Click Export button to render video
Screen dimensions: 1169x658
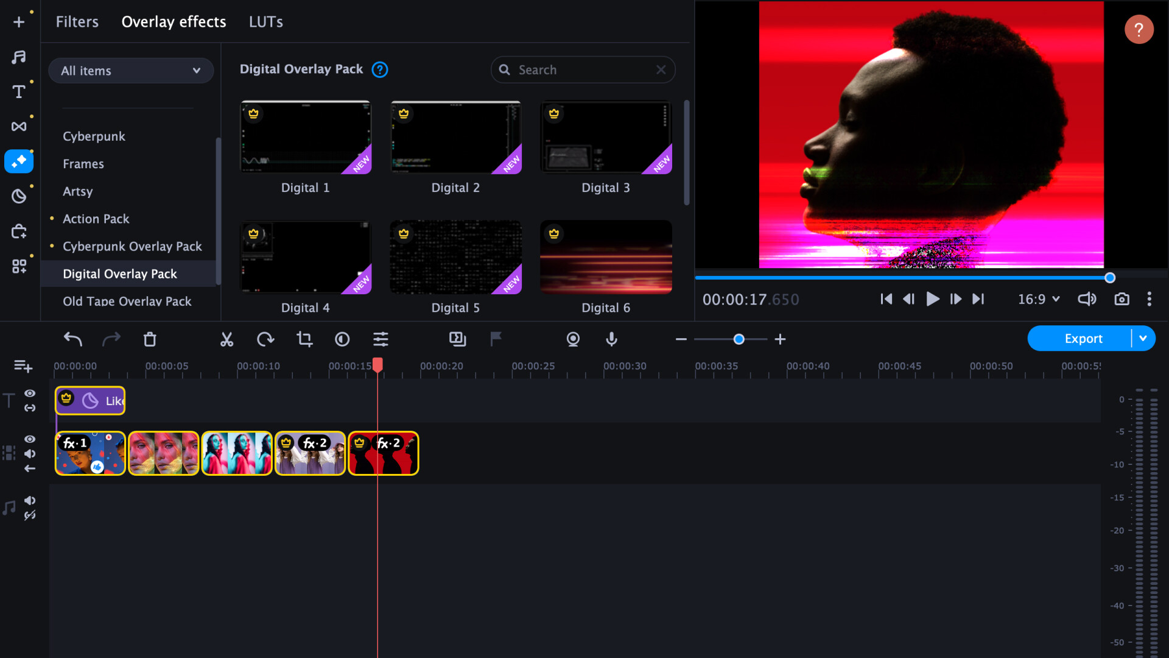[1084, 338]
